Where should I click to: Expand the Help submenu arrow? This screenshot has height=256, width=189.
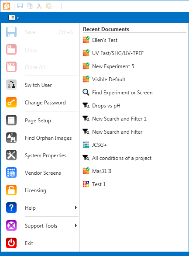pos(76,208)
